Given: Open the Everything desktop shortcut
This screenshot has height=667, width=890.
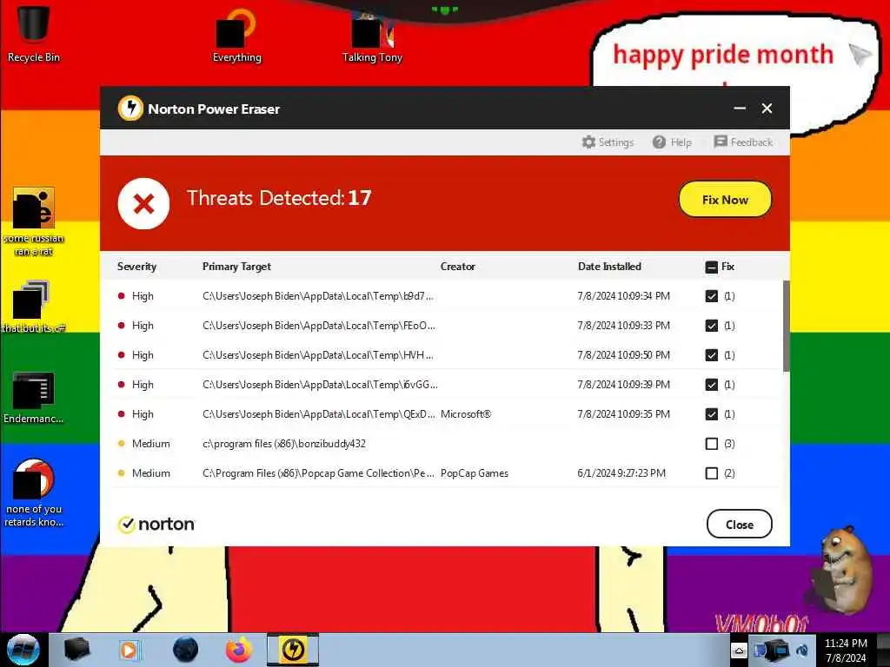Looking at the screenshot, I should coord(236,35).
